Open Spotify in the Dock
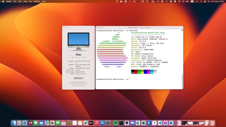226x127 pixels. (x=116, y=123)
